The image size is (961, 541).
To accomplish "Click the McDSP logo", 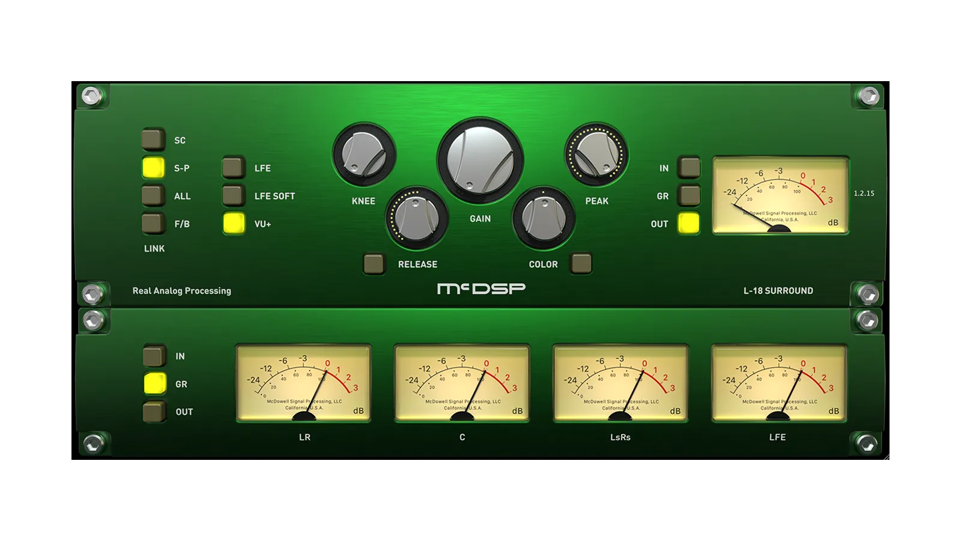I will pos(481,289).
